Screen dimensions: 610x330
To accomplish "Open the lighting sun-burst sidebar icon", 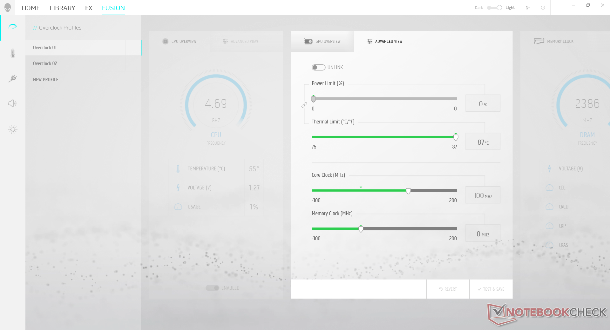I will (x=13, y=129).
